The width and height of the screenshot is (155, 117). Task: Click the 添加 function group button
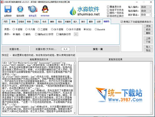[x=148, y=26]
